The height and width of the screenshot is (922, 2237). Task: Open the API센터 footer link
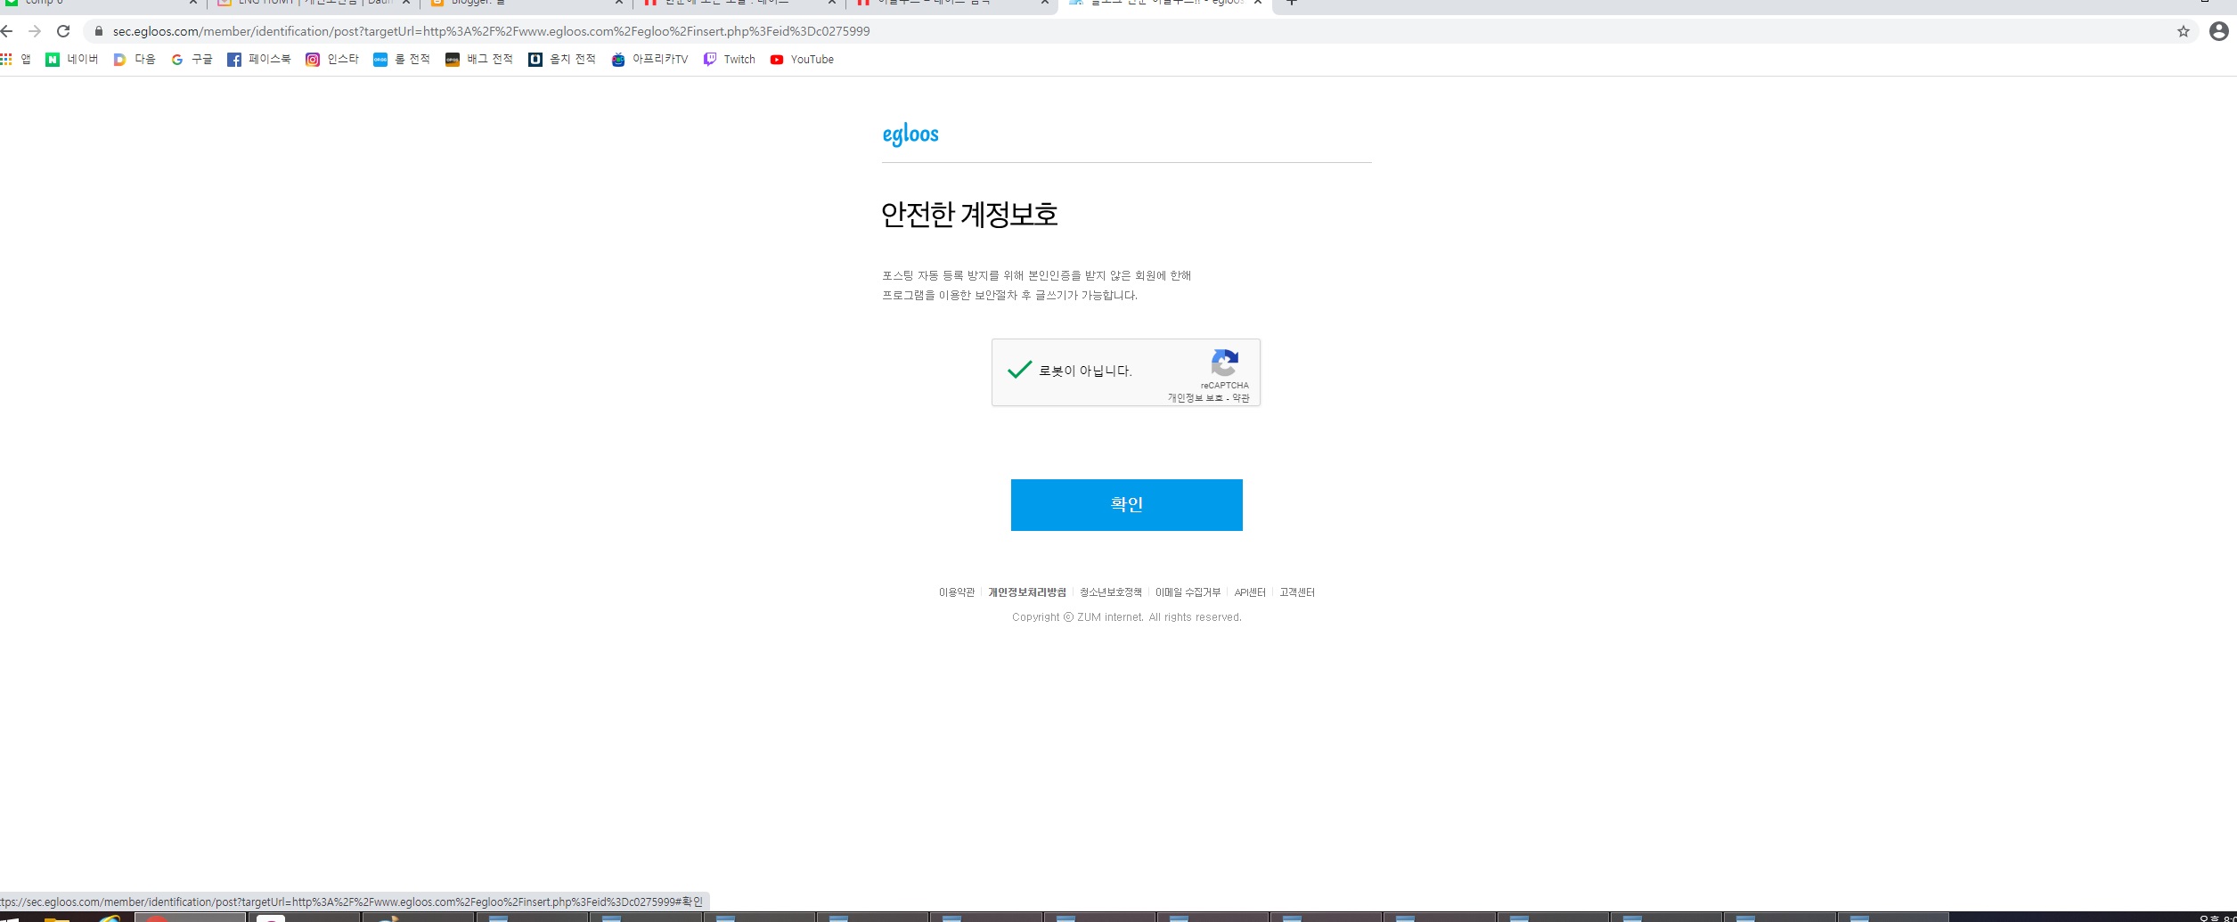click(x=1250, y=592)
